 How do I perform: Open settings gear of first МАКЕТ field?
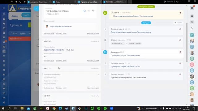coord(98,74)
